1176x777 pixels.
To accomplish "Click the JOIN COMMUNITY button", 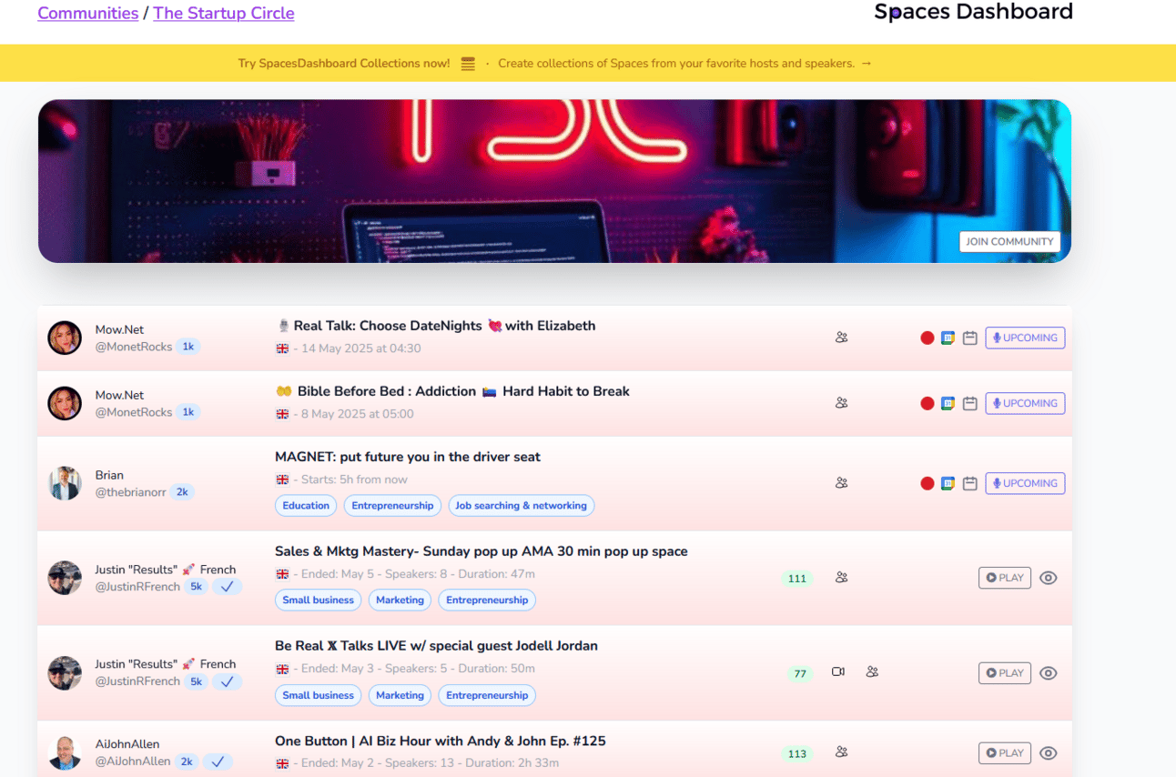I will coord(1009,242).
